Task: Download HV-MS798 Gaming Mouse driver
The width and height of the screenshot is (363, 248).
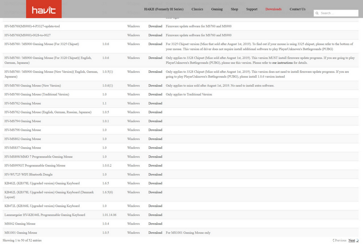Action: tap(155, 130)
